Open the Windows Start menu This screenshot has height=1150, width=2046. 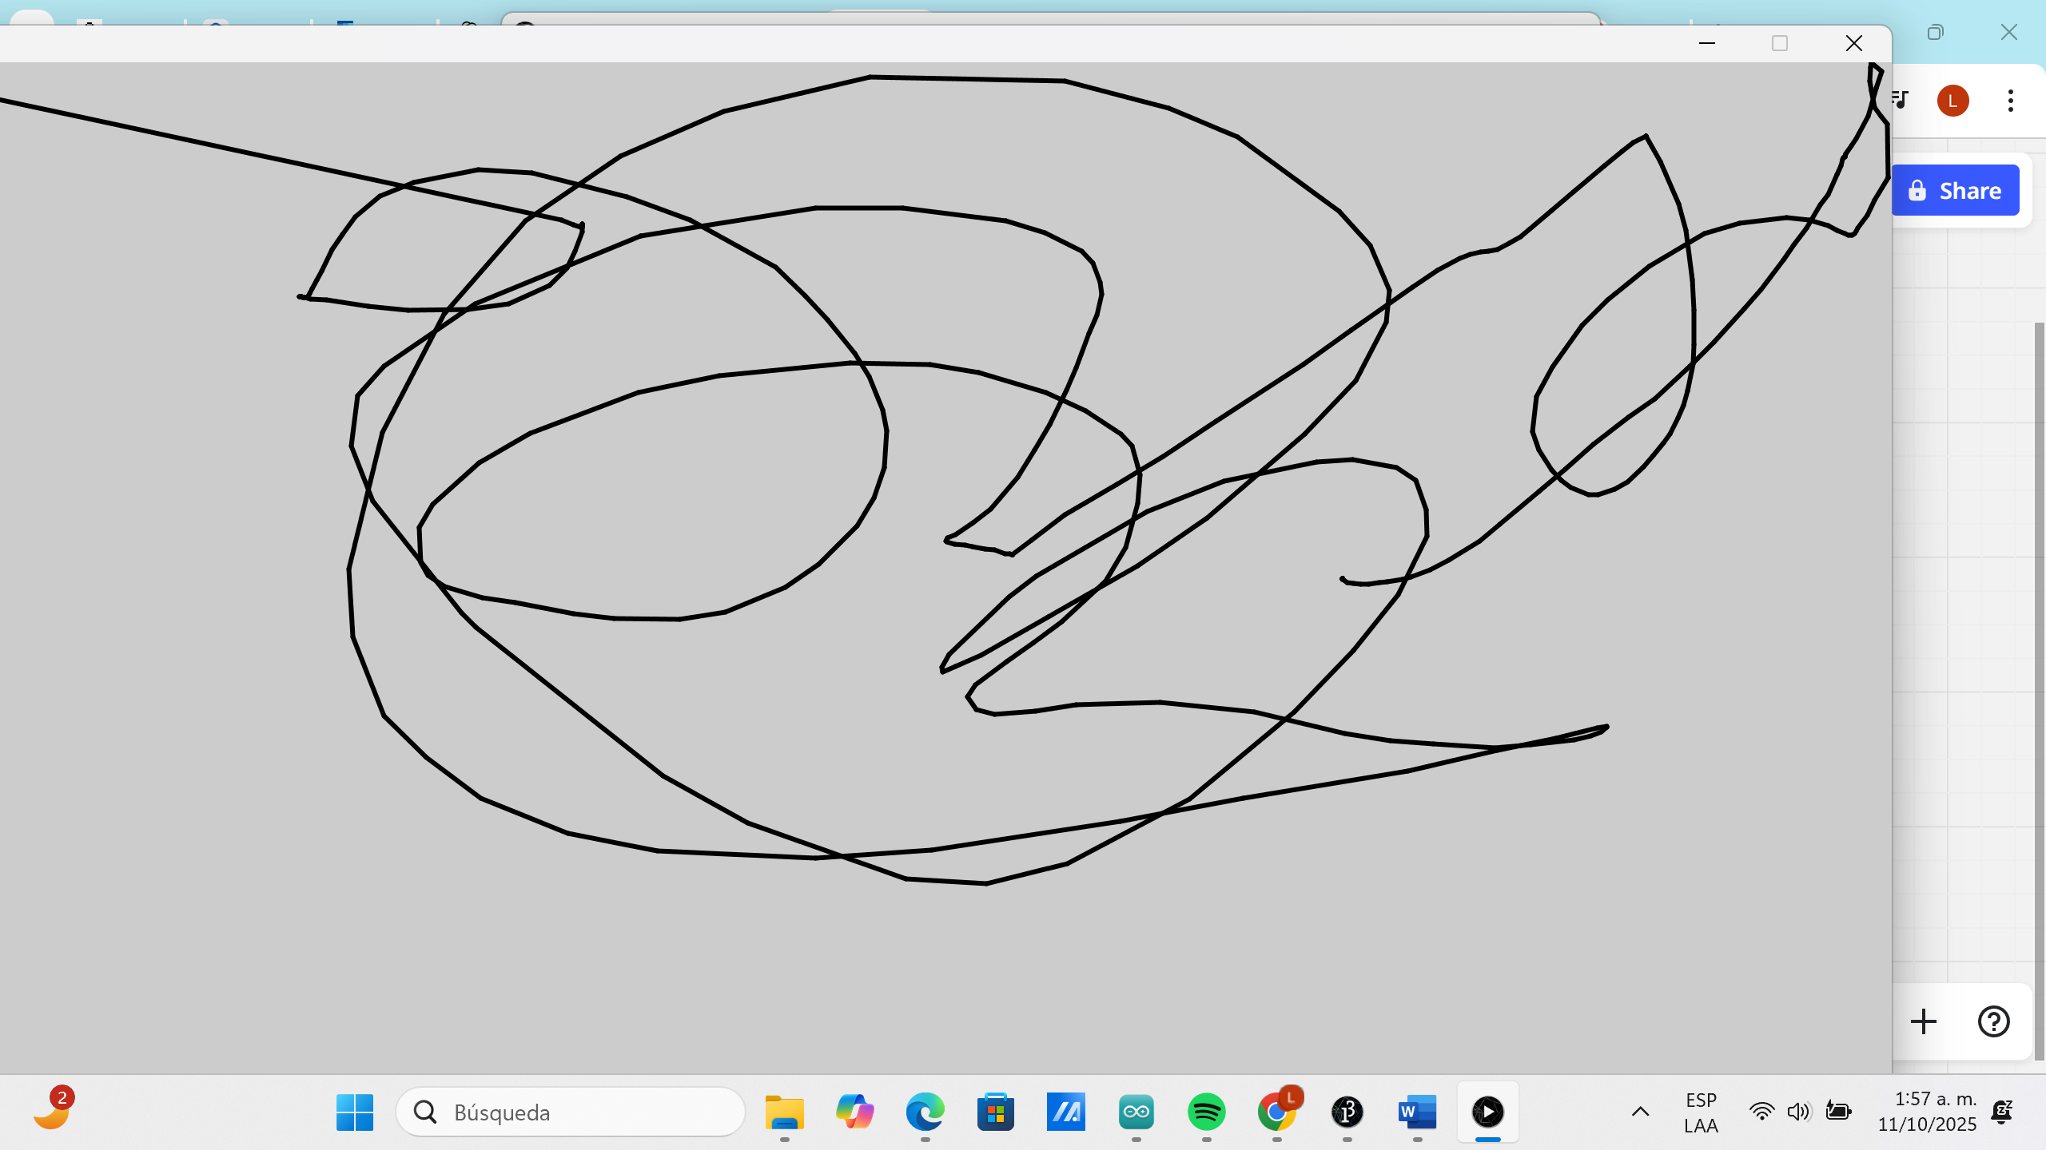click(x=355, y=1112)
